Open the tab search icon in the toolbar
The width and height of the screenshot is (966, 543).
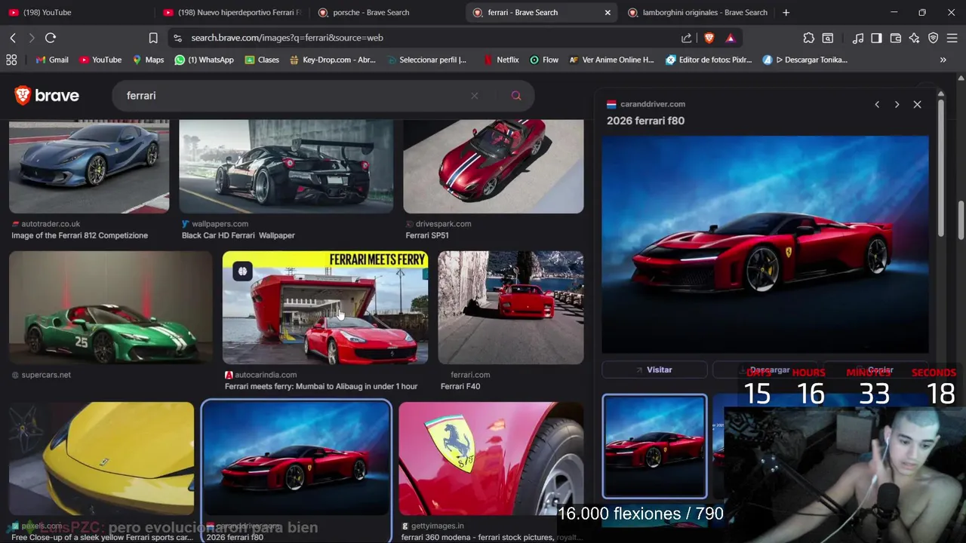click(x=828, y=38)
